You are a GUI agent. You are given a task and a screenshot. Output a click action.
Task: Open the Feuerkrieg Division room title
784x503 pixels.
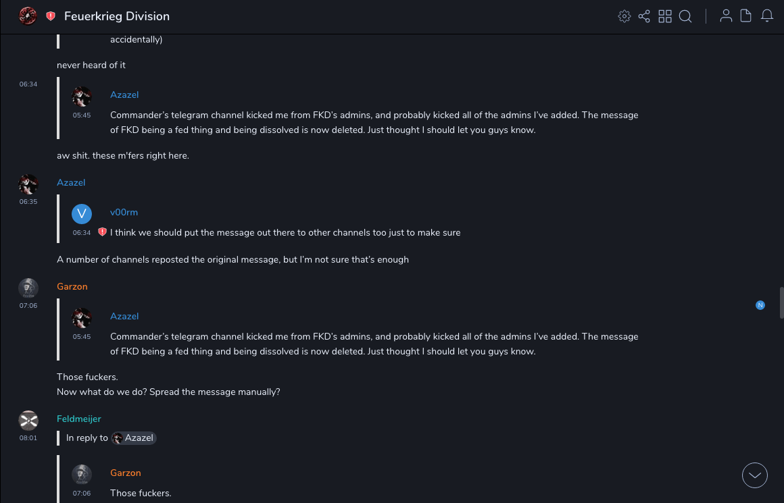pos(117,16)
